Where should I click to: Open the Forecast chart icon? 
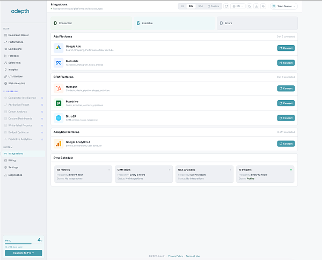pos(5,56)
